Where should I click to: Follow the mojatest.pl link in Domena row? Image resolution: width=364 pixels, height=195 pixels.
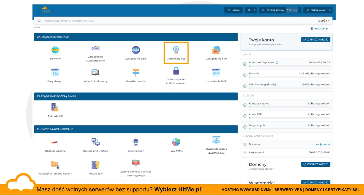[323, 144]
